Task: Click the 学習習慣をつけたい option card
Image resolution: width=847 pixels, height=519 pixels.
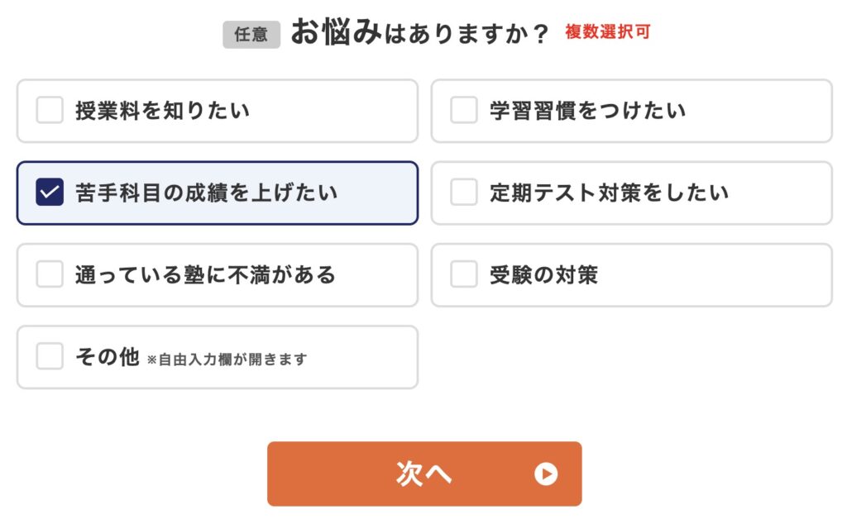Action: 632,111
